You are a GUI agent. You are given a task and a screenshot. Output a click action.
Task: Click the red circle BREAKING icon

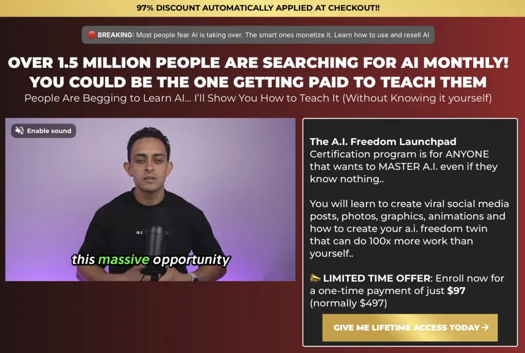coord(92,35)
